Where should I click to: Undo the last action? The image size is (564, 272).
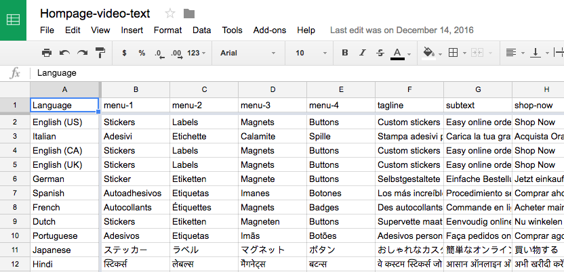[x=64, y=53]
